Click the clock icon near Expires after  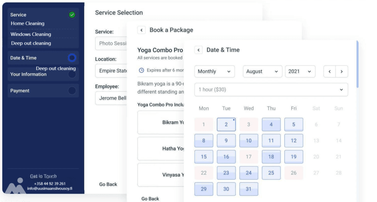point(141,70)
